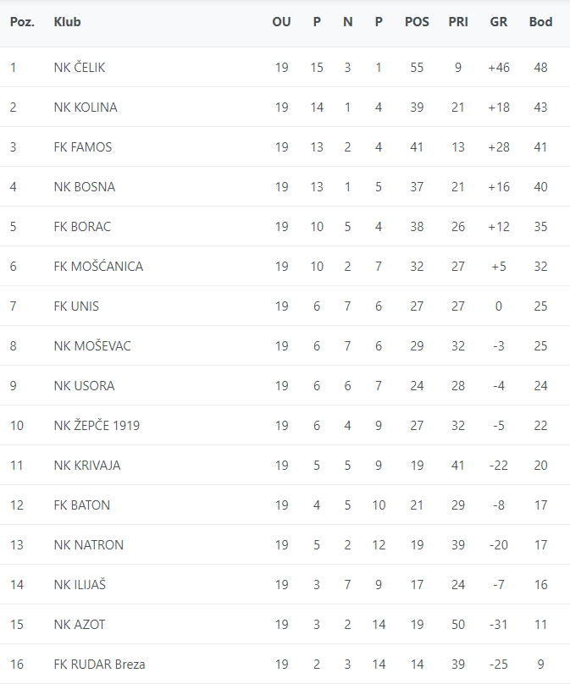570x684 pixels.
Task: Click the OU matches played header
Action: 281,22
